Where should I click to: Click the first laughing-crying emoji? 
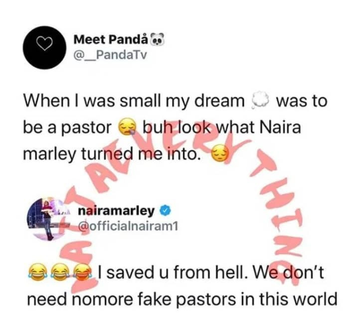pyautogui.click(x=36, y=272)
